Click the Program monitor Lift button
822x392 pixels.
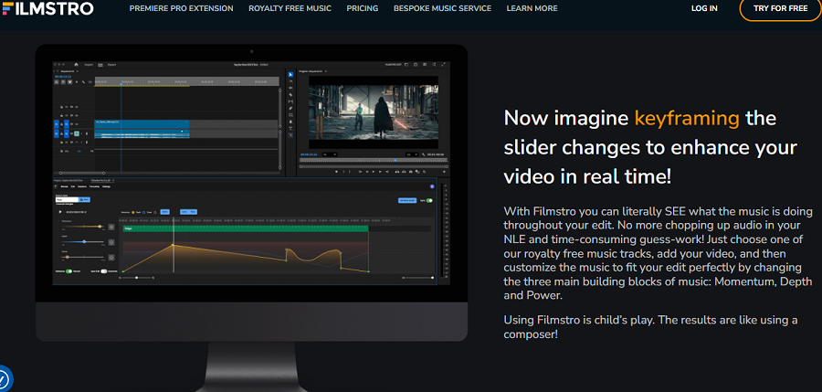(397, 172)
